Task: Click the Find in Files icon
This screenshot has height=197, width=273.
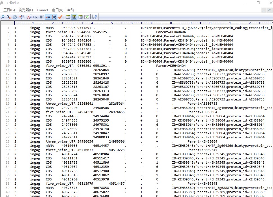Action: (15, 17)
